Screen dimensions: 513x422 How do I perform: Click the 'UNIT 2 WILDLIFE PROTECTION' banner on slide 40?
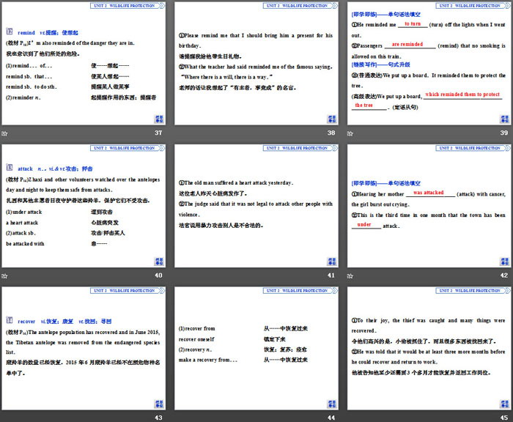tap(125, 148)
